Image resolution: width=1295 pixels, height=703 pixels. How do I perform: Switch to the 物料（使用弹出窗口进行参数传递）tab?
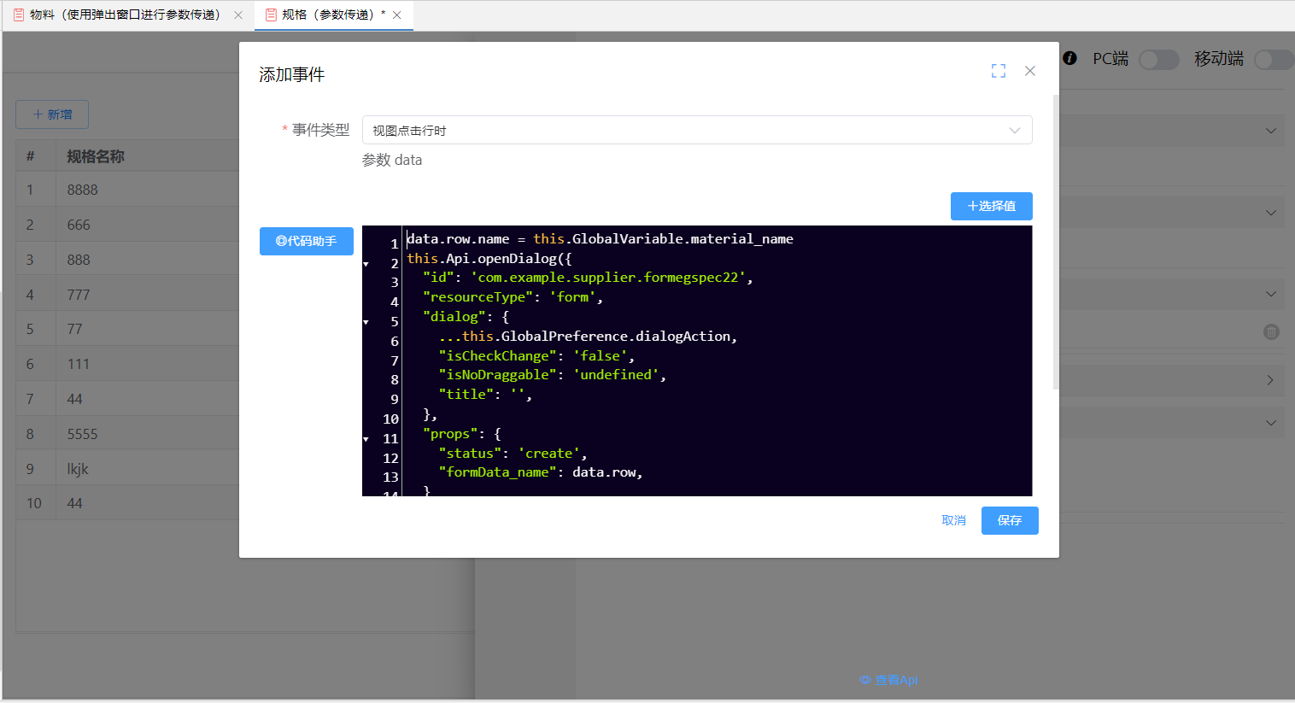tap(125, 15)
